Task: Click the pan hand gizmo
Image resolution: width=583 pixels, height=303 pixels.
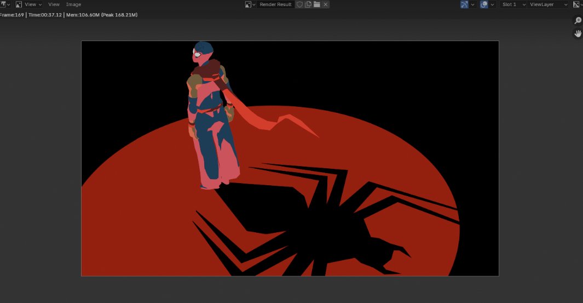Action: pos(578,33)
